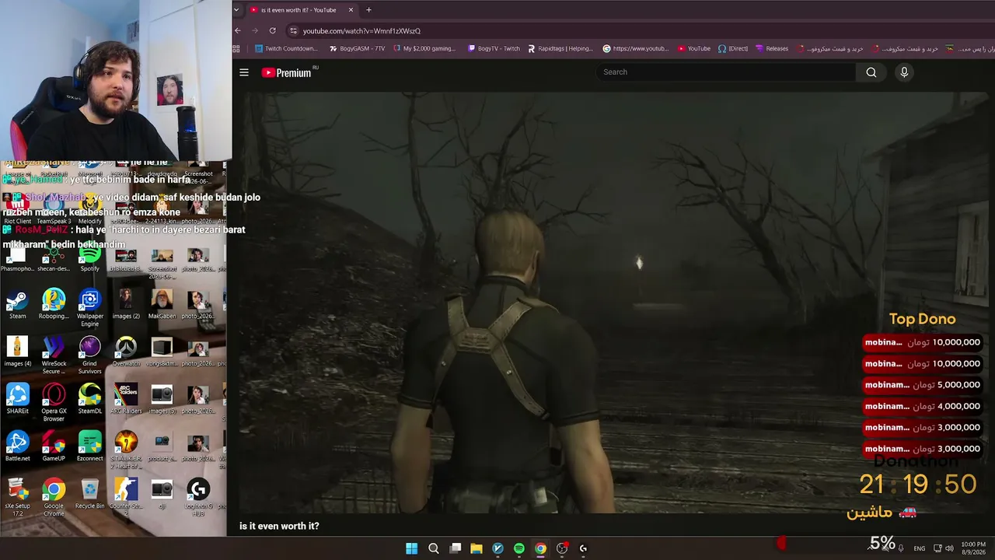Open the Grind Survivors desktop shortcut
This screenshot has width=995, height=560.
point(89,355)
